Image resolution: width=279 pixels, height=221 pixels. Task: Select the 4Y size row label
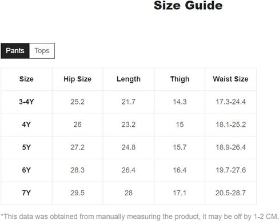[x=26, y=124]
